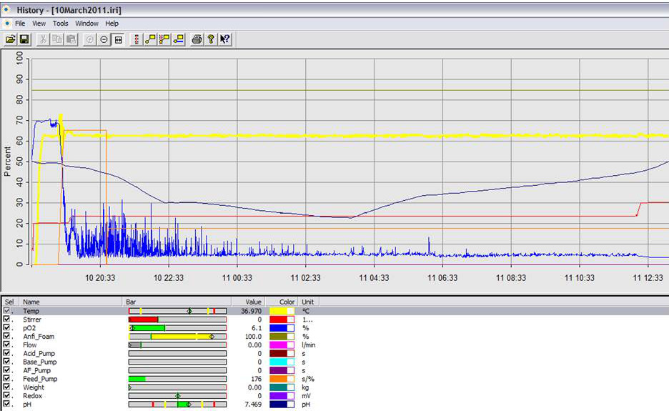The image size is (669, 411).
Task: Click the Print toolbar icon
Action: click(x=197, y=39)
